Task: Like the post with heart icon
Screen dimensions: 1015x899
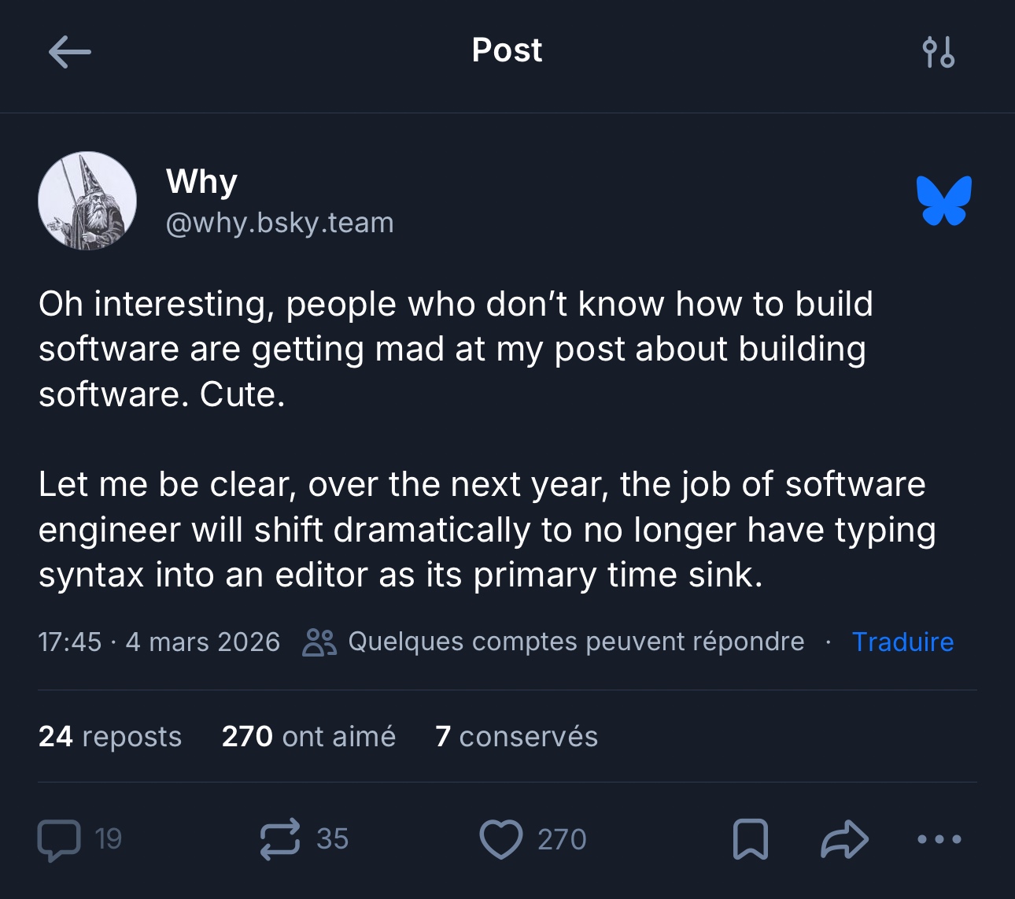Action: 500,839
